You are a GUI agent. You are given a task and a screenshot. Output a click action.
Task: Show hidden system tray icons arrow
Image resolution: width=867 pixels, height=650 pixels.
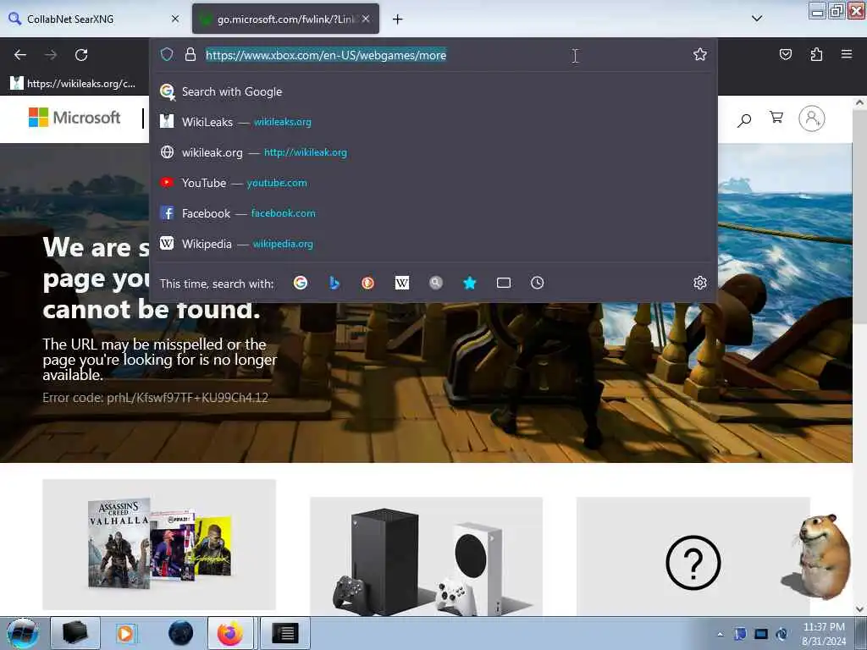pos(720,634)
